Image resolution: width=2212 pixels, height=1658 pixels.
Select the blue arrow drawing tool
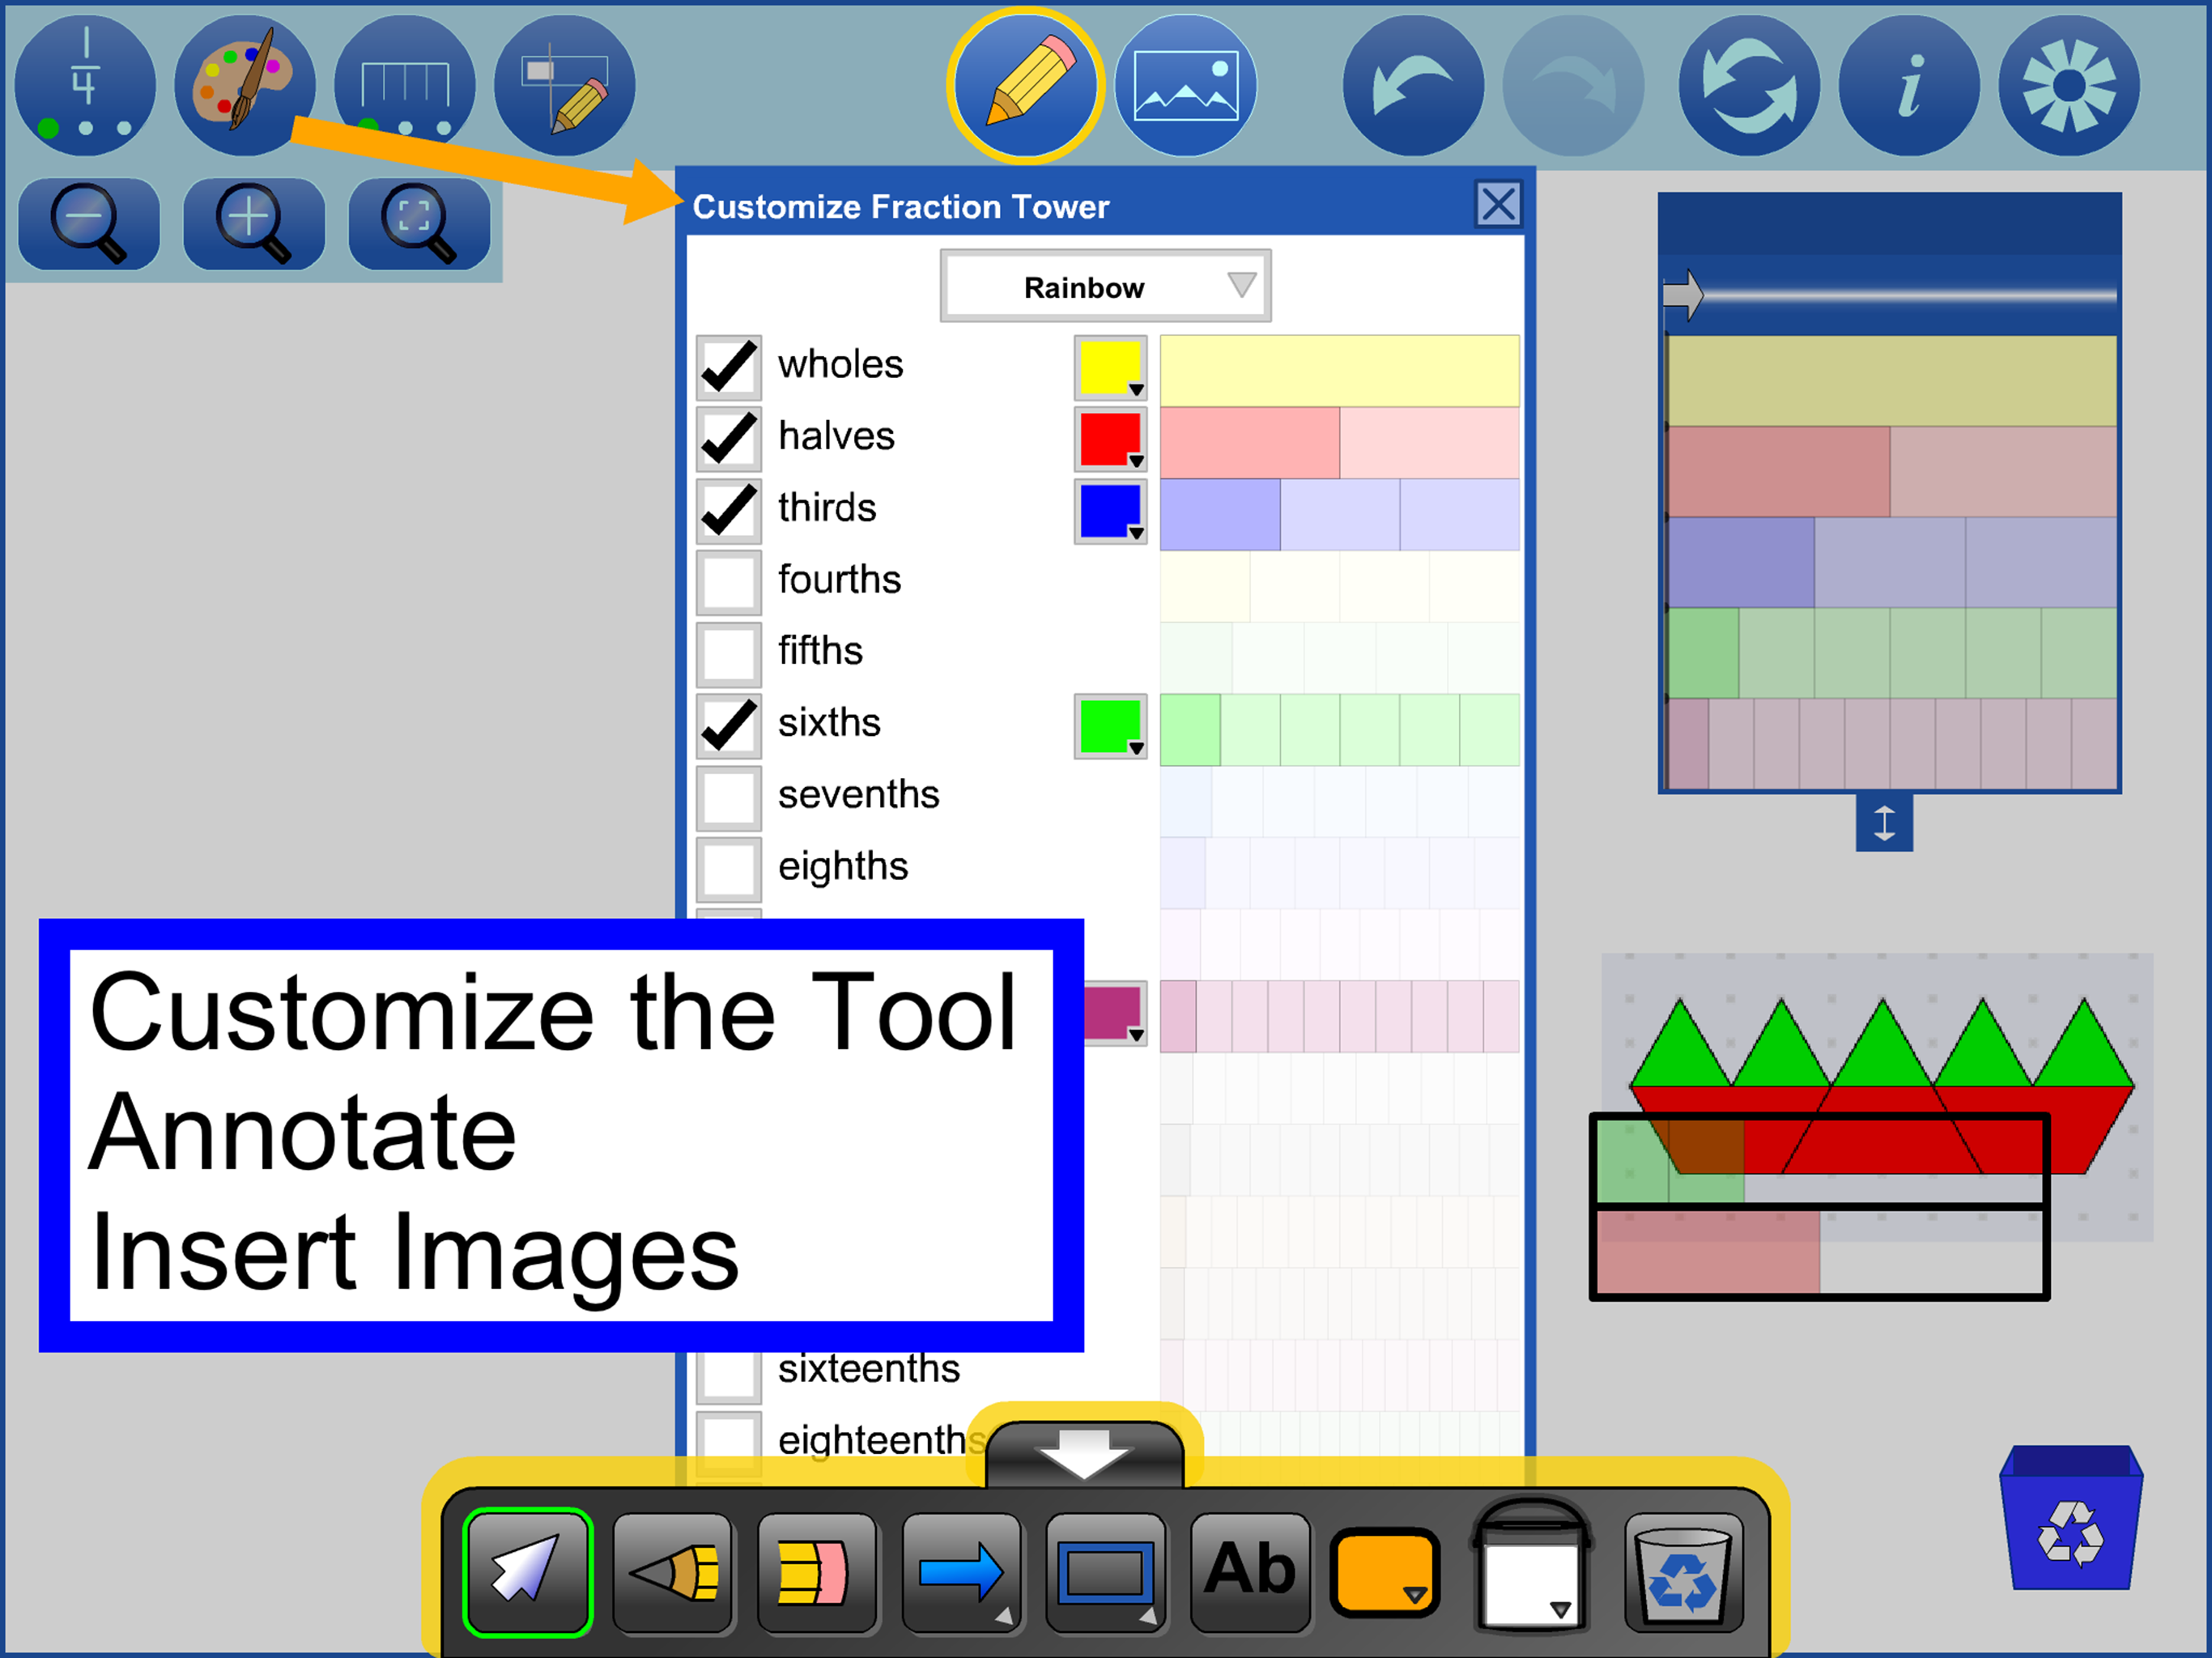961,1572
